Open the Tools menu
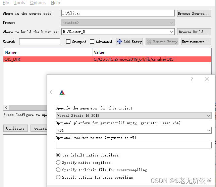This screenshot has width=216, height=187. pyautogui.click(x=19, y=3)
